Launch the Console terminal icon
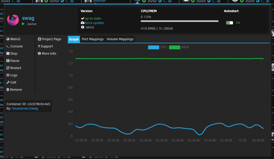This screenshot has width=274, height=159. 8,46
